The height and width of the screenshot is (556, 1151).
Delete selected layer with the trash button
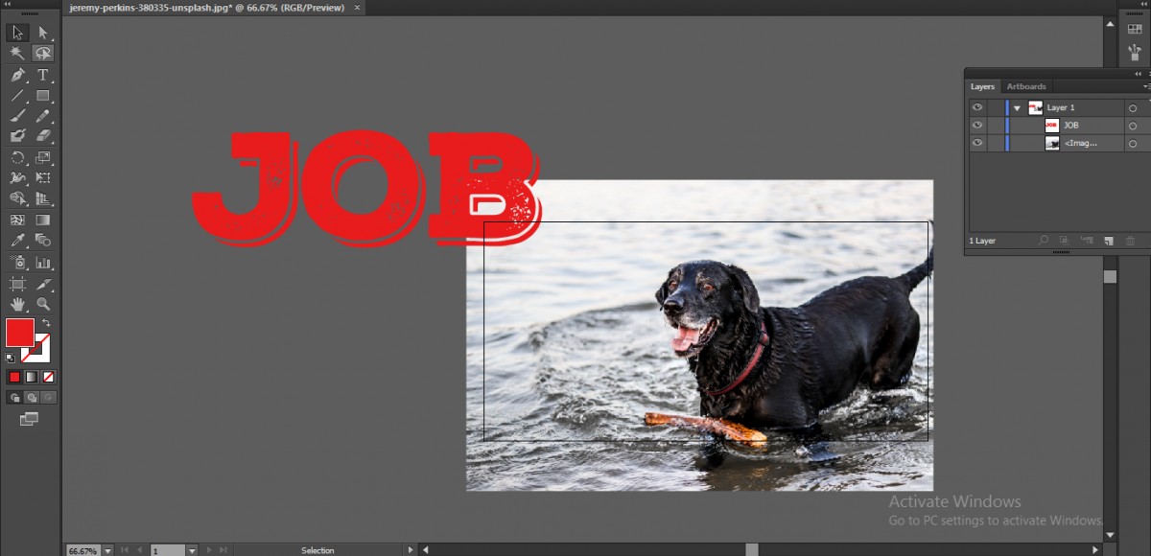[1130, 240]
